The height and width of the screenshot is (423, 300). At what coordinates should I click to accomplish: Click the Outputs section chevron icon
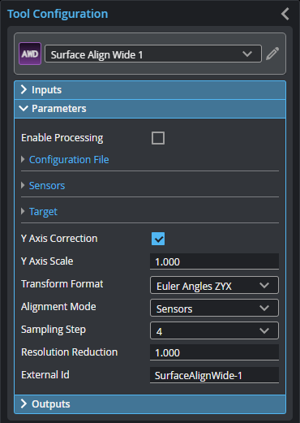click(24, 404)
